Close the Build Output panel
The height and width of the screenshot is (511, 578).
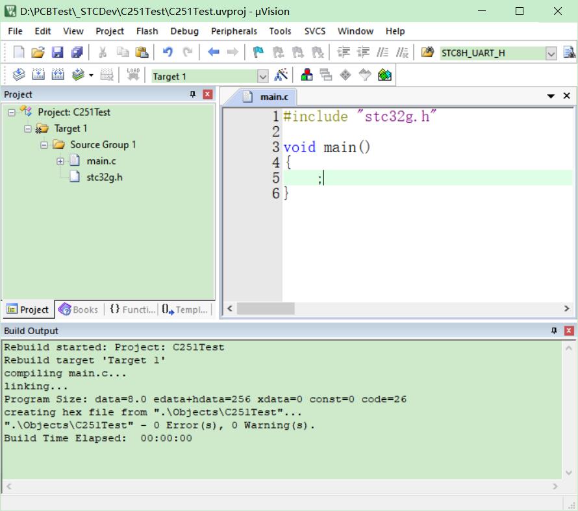569,330
